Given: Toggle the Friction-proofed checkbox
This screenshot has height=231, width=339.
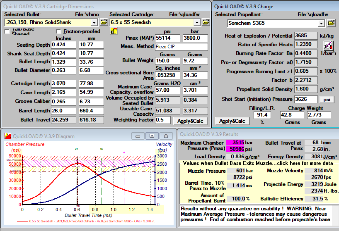Looking at the screenshot, I should (x=59, y=32).
